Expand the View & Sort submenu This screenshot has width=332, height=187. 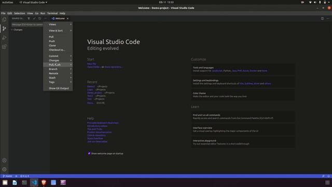pyautogui.click(x=58, y=31)
